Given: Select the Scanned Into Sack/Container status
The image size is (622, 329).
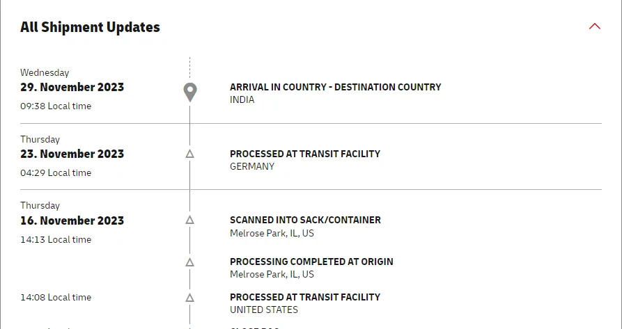Looking at the screenshot, I should [305, 220].
